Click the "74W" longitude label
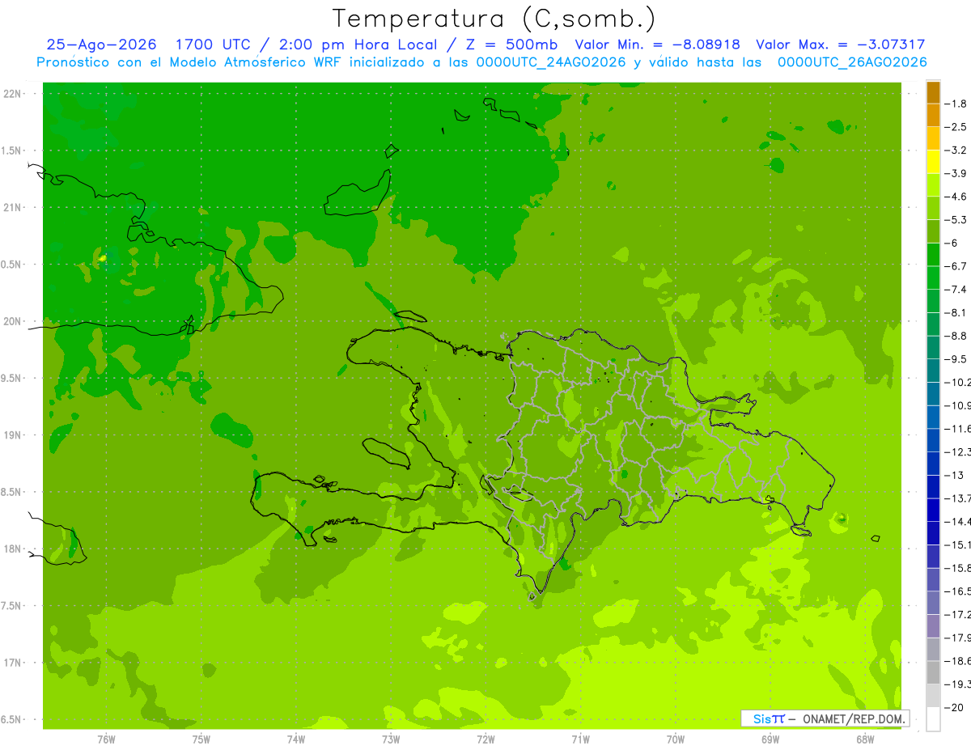Image resolution: width=971 pixels, height=750 pixels. [295, 739]
